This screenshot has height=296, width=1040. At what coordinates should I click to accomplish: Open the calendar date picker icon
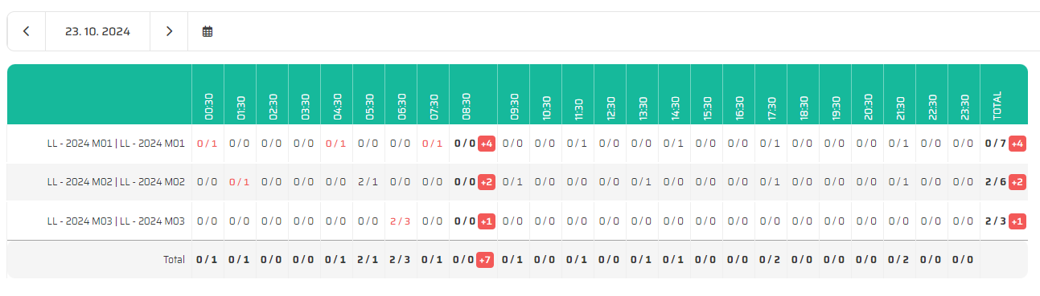point(208,31)
